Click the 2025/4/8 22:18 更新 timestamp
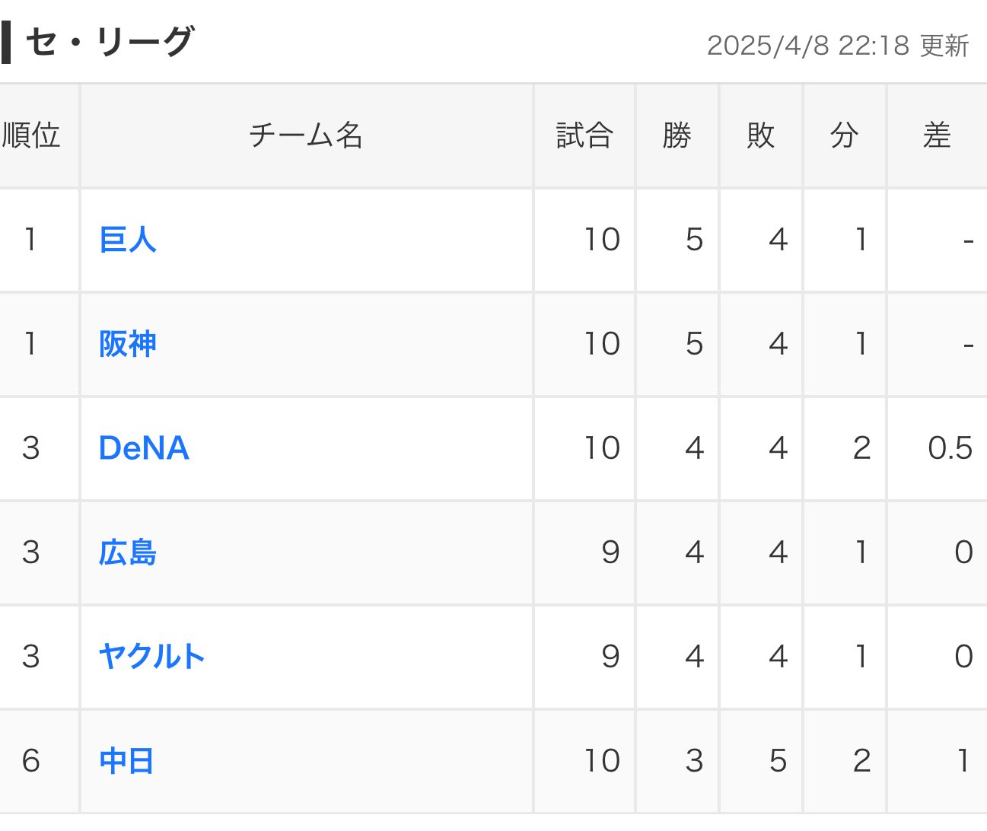The image size is (987, 831). pos(837,46)
